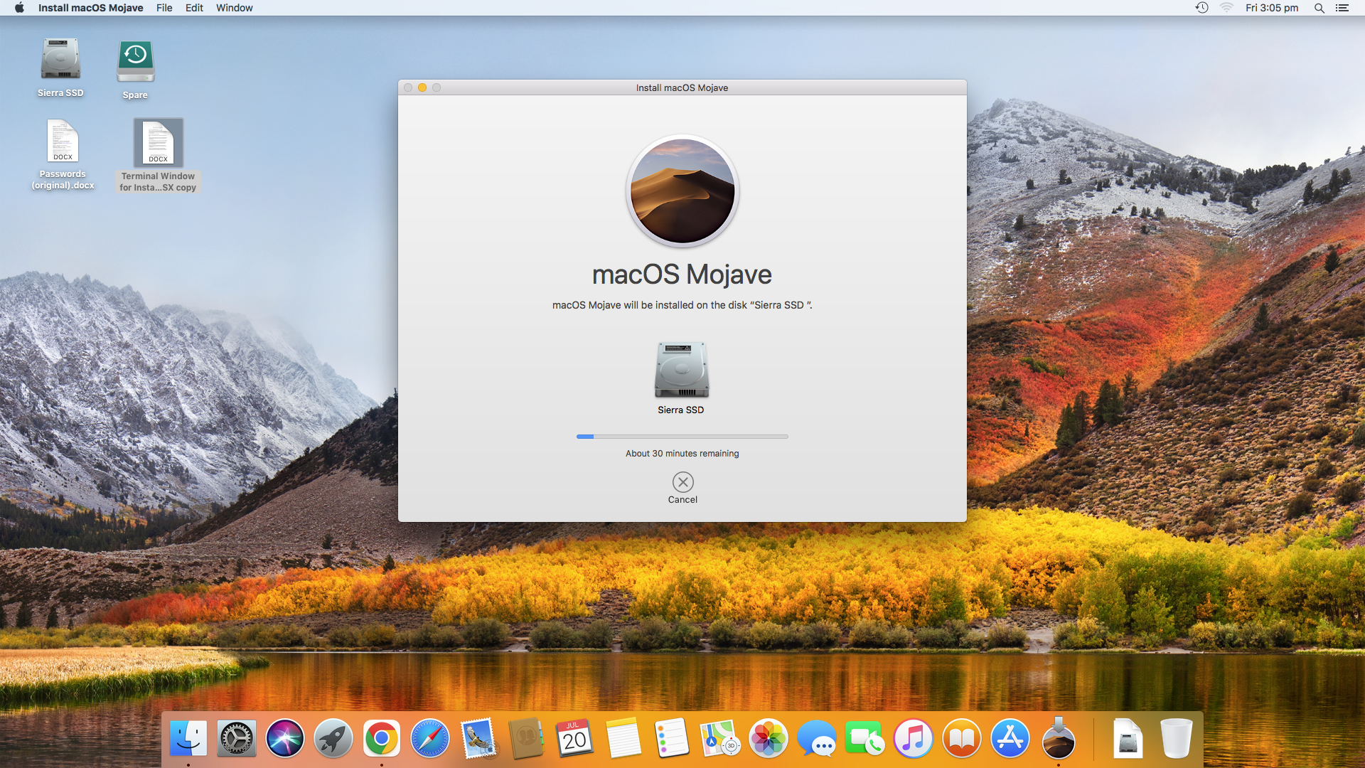The image size is (1365, 768).
Task: Select Spare Time Machine drive on desktop
Action: [135, 63]
